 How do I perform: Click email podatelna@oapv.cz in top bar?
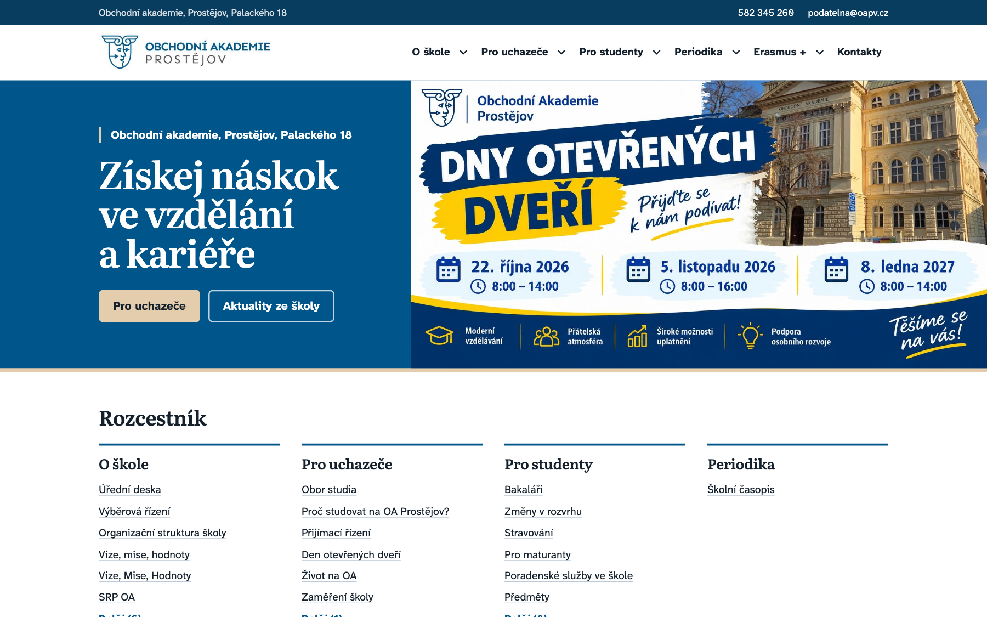click(848, 13)
